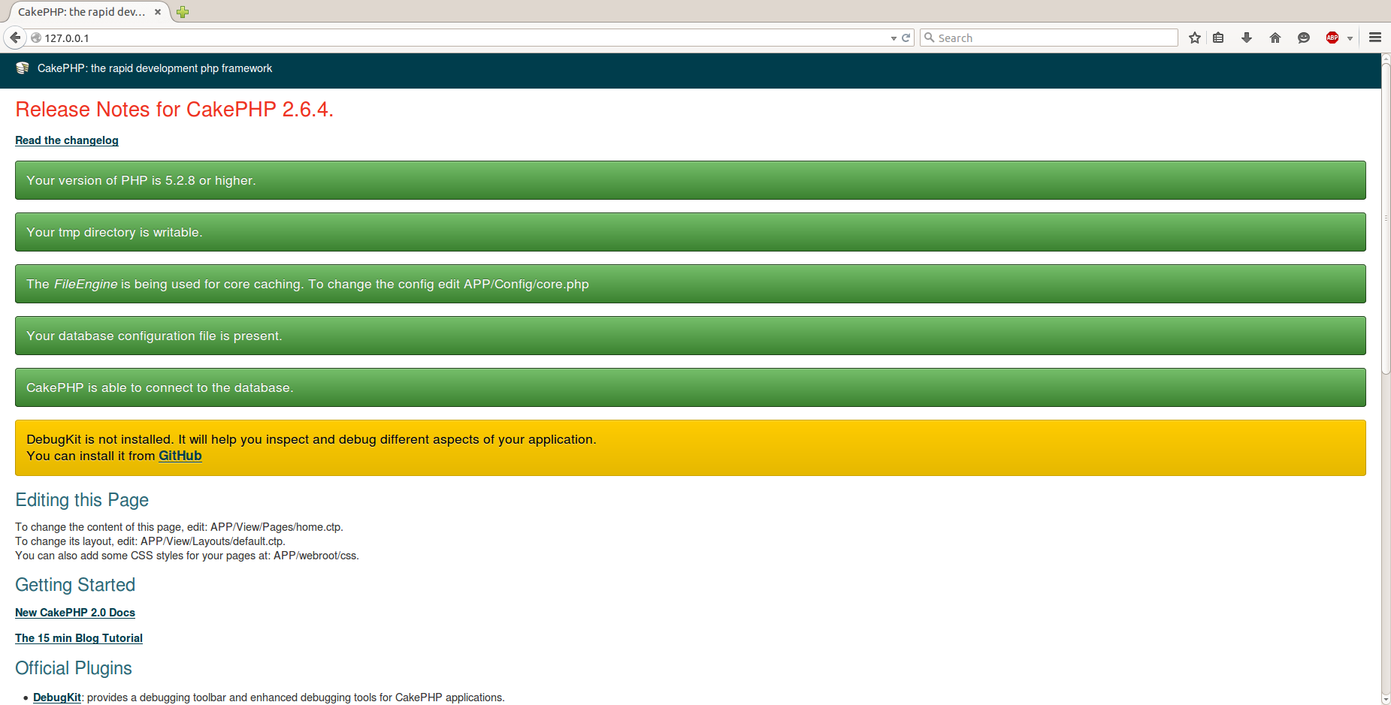Viewport: 1391px width, 705px height.
Task: Click the browser back arrow button
Action: tap(15, 38)
